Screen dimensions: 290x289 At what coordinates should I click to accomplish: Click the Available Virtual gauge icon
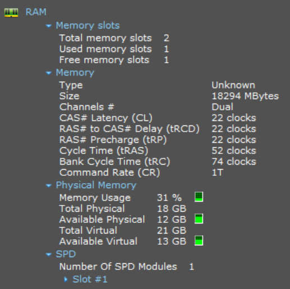199,240
